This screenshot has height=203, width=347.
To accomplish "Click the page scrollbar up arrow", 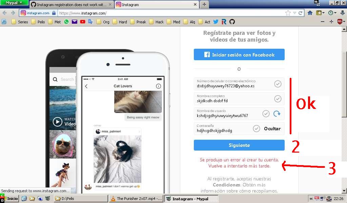I will pyautogui.click(x=344, y=29).
